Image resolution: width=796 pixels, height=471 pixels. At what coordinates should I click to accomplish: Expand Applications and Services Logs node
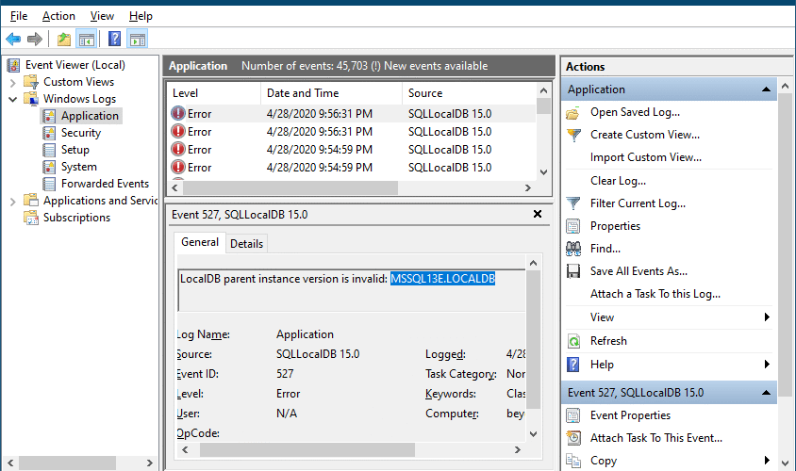[x=13, y=202]
